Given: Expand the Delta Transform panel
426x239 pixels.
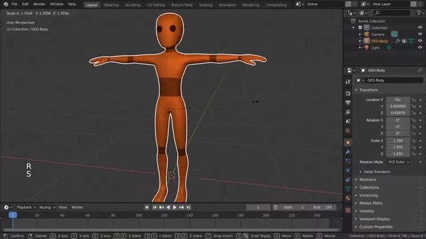Looking at the screenshot, I should [x=377, y=172].
